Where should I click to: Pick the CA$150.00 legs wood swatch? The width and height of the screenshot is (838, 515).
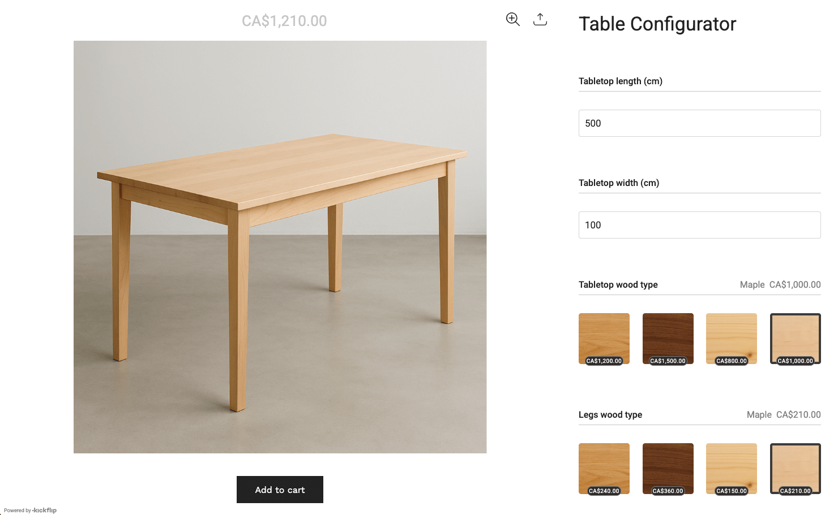click(x=732, y=468)
